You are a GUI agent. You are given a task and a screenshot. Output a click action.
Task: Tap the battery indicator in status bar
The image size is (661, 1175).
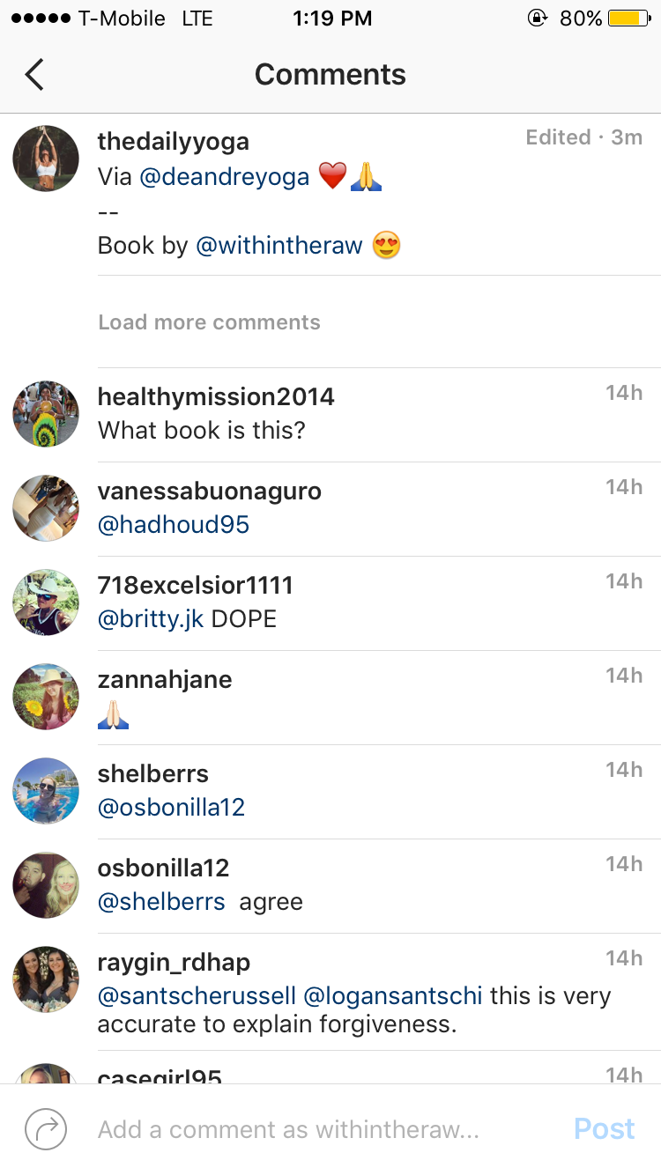point(628,18)
